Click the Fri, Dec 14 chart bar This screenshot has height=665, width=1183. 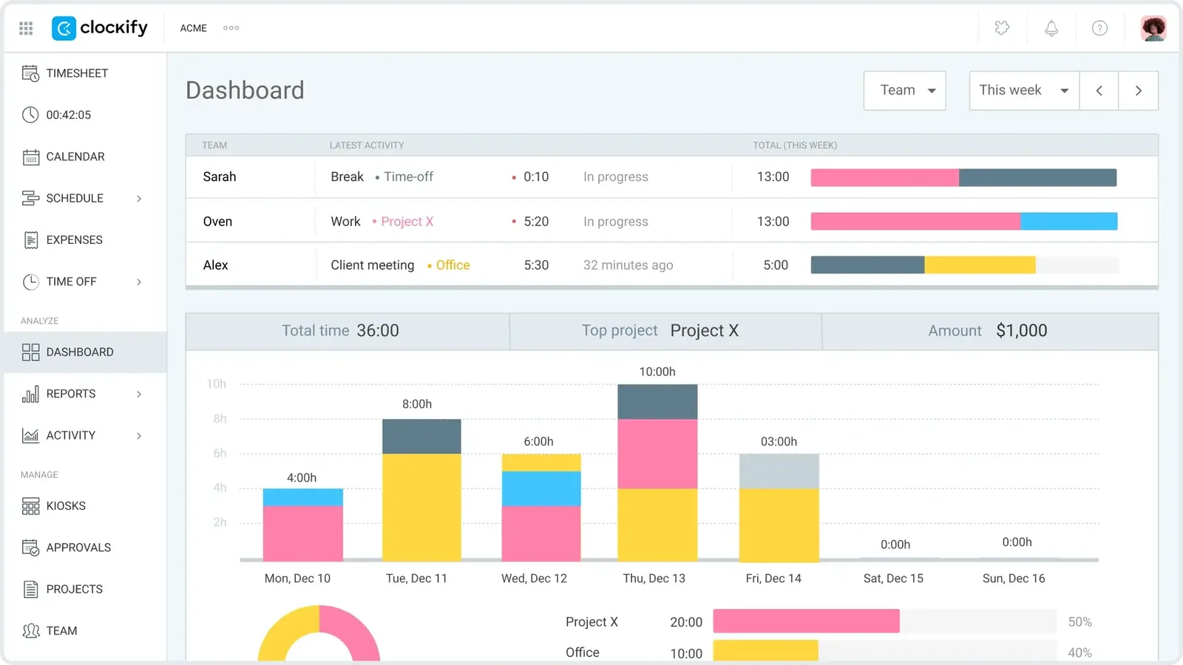coord(779,508)
